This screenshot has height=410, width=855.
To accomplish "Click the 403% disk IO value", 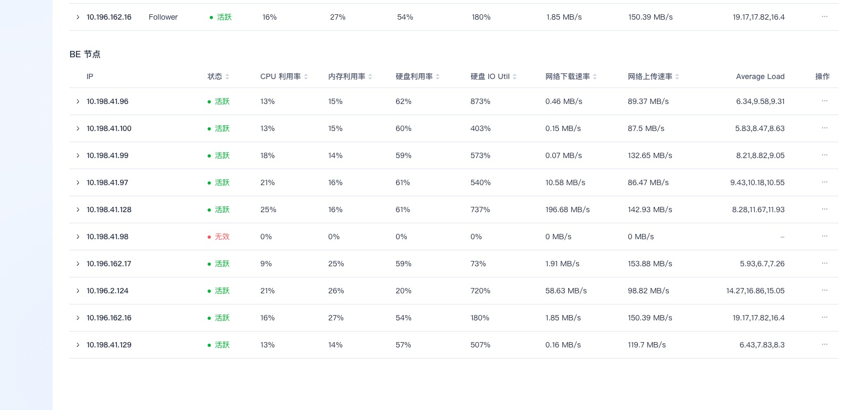I will 481,128.
